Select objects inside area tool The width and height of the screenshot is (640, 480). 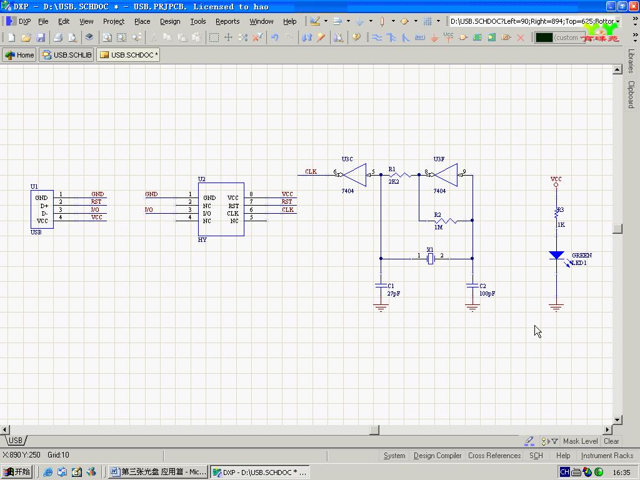[x=214, y=37]
